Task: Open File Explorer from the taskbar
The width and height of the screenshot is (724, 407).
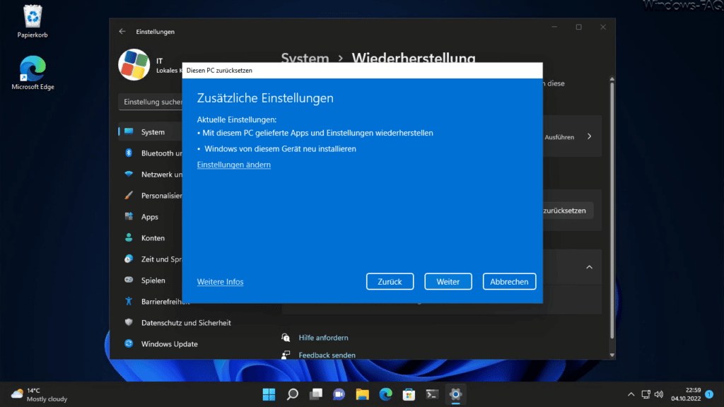Action: point(363,394)
